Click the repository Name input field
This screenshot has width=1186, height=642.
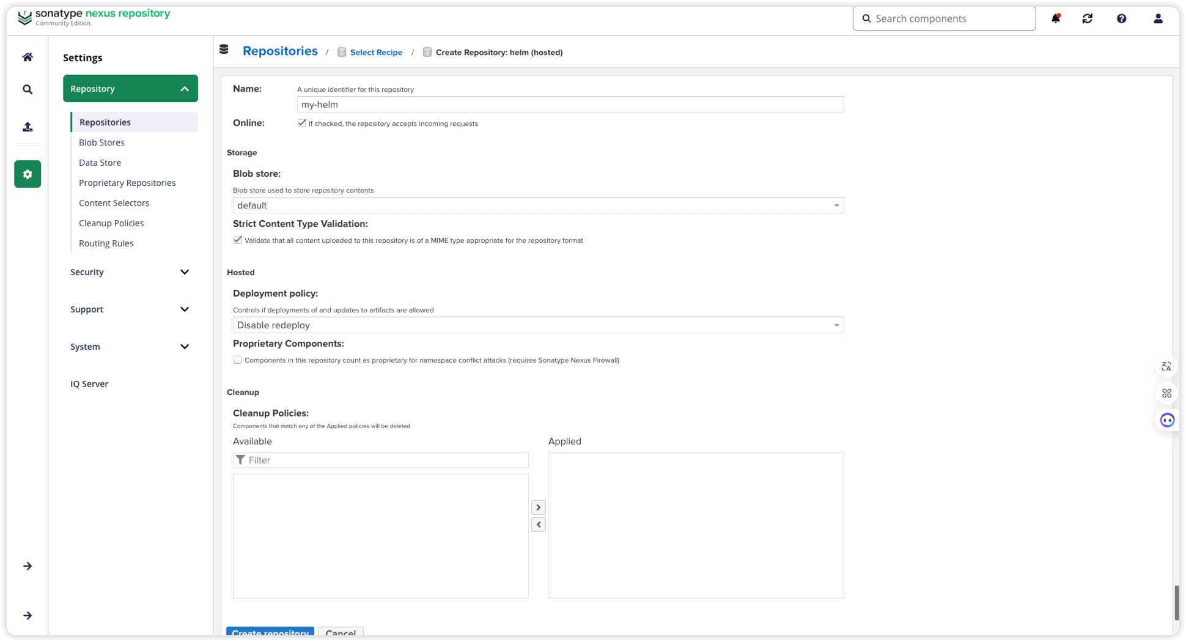tap(570, 105)
